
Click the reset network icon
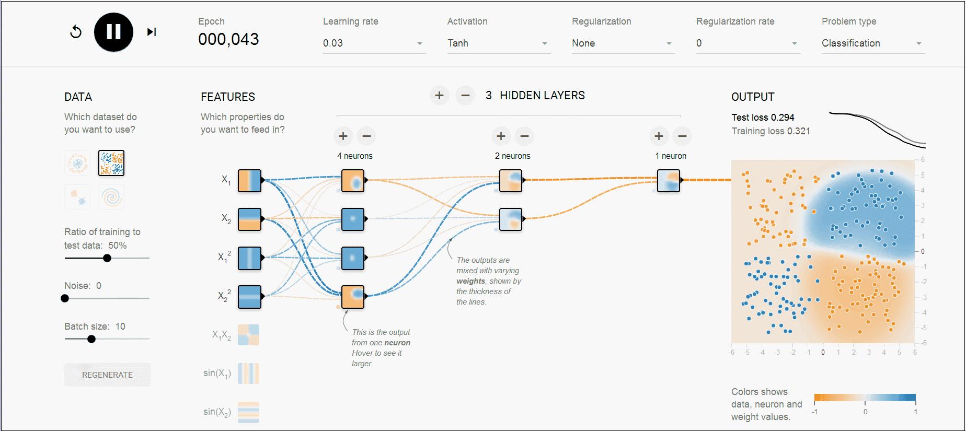76,32
